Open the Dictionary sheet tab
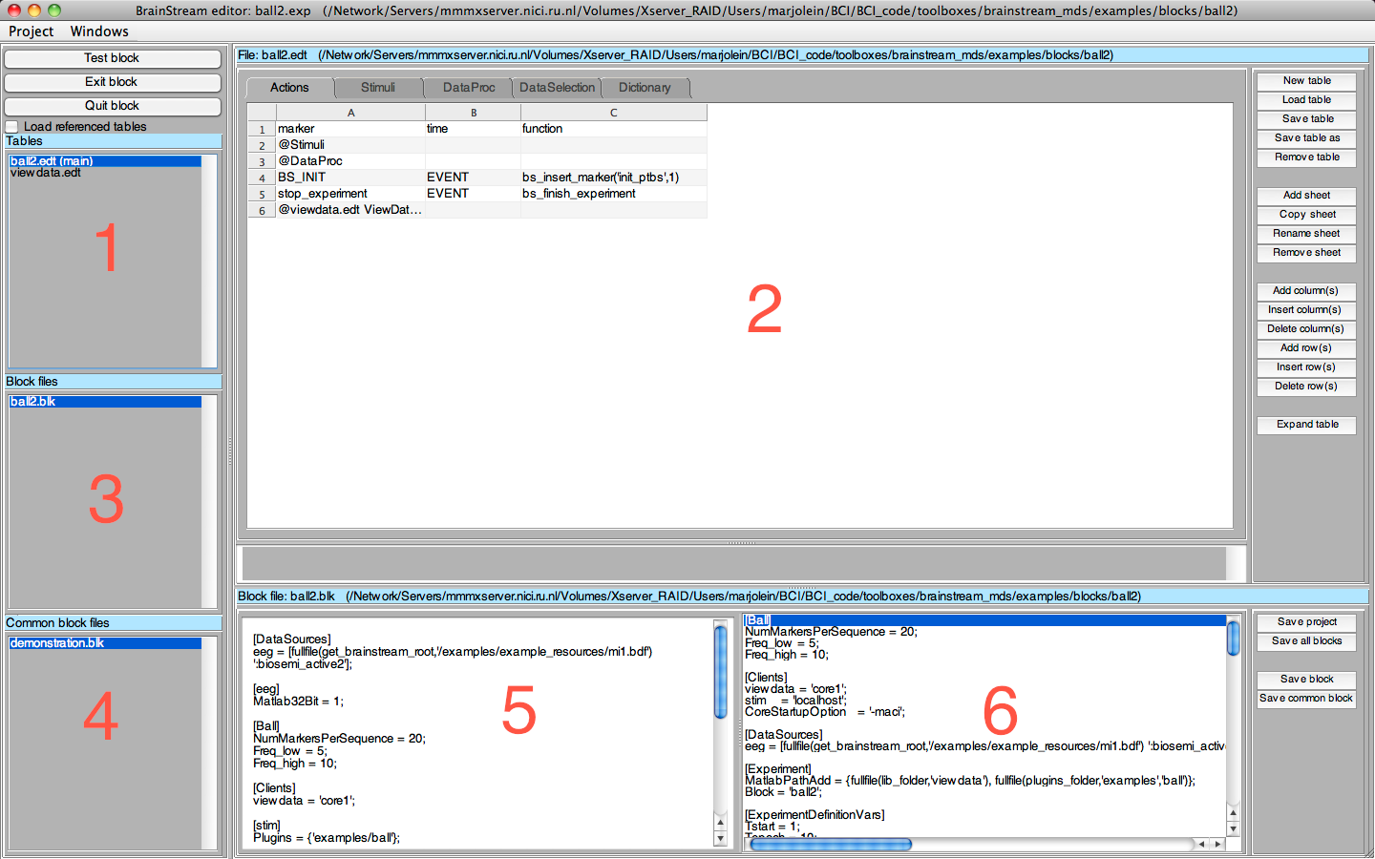Viewport: 1375px width, 859px height. [645, 88]
